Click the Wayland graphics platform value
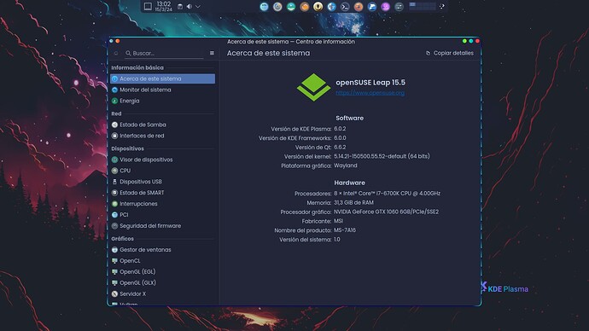Screen dimensions: 589x331 [x=346, y=165]
